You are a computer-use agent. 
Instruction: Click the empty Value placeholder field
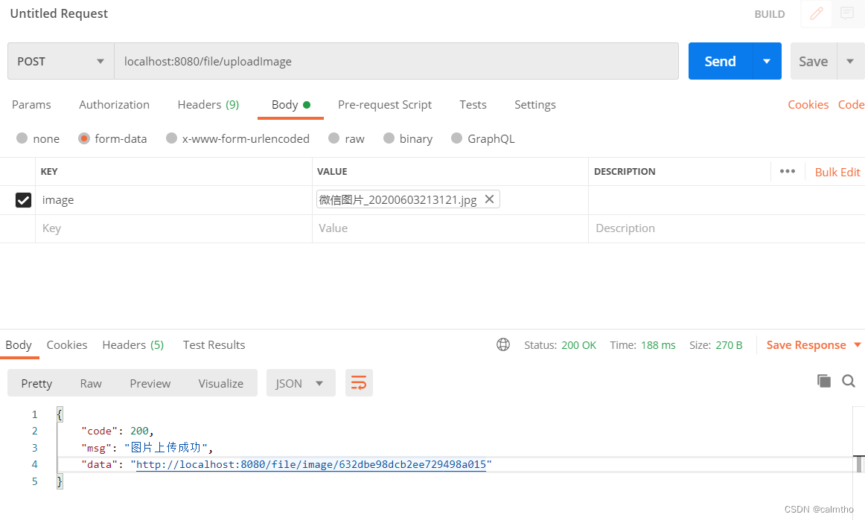(x=450, y=228)
